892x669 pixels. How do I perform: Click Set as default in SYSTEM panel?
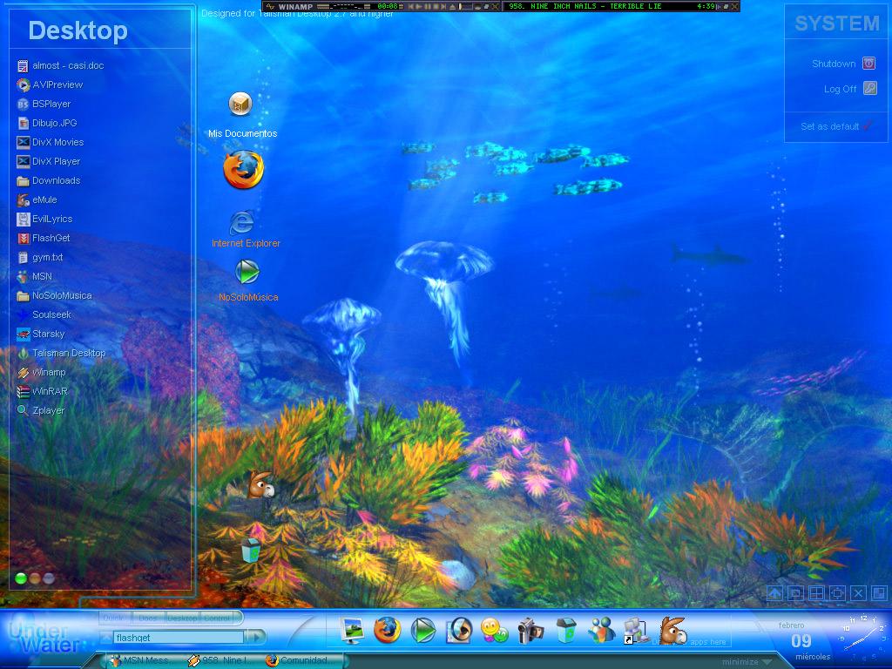click(836, 126)
